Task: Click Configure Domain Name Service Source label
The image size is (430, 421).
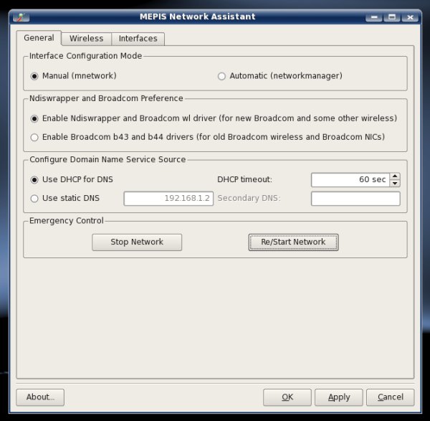Action: click(107, 159)
